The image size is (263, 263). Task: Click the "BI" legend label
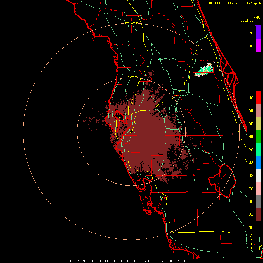click(251, 214)
